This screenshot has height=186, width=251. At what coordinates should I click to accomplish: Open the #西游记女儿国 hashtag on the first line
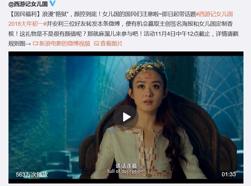214,14
